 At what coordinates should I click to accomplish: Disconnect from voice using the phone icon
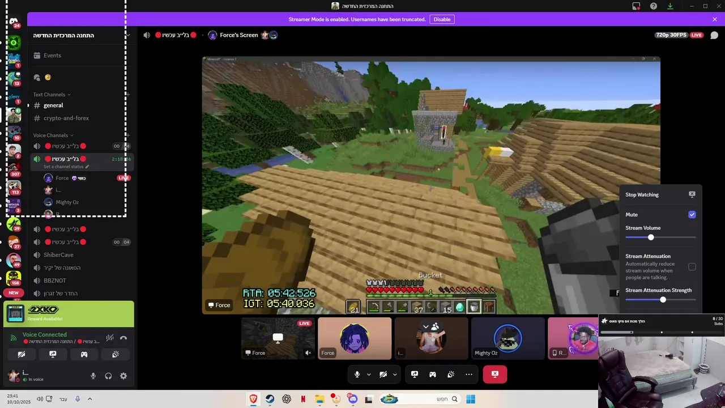click(x=123, y=338)
